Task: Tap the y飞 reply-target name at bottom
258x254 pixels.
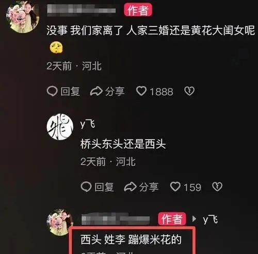Action: [211, 219]
